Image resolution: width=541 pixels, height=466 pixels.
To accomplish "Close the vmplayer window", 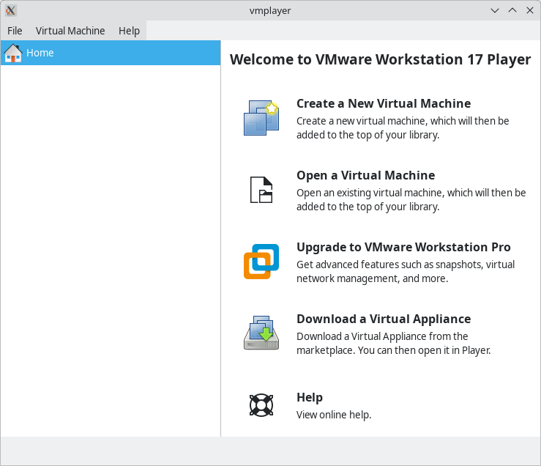I will tap(529, 10).
